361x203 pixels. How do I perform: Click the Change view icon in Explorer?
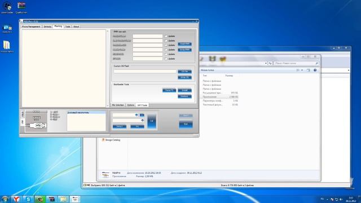(x=298, y=70)
